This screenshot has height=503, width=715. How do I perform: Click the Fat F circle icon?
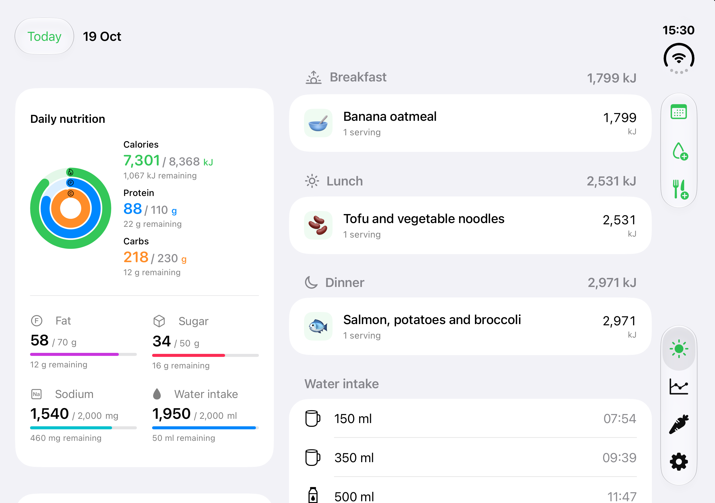point(37,321)
